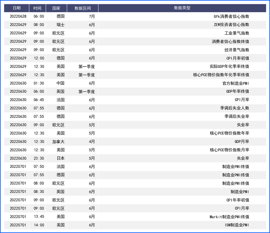Image resolution: width=270 pixels, height=233 pixels.
Task: Click the 中国 country cell
Action: [x=60, y=83]
